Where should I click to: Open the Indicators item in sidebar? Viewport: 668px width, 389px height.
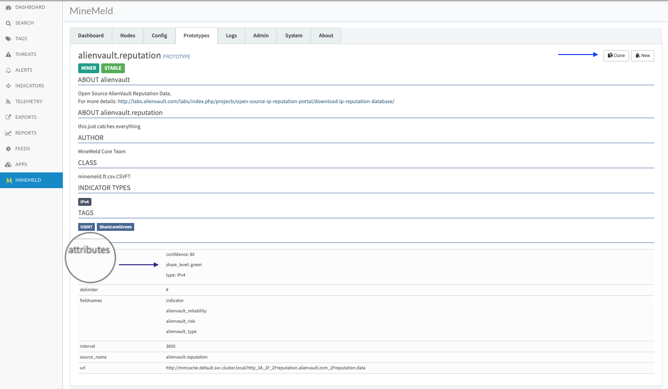(29, 86)
